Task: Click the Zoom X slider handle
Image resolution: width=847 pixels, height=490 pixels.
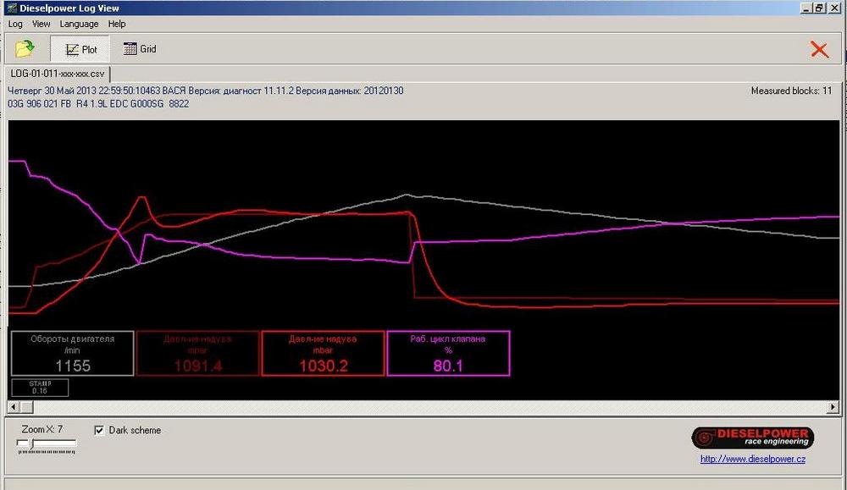Action: [30, 443]
